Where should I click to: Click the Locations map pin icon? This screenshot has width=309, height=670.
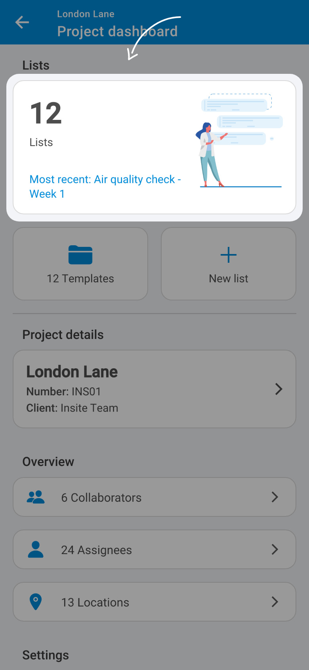[x=36, y=602]
